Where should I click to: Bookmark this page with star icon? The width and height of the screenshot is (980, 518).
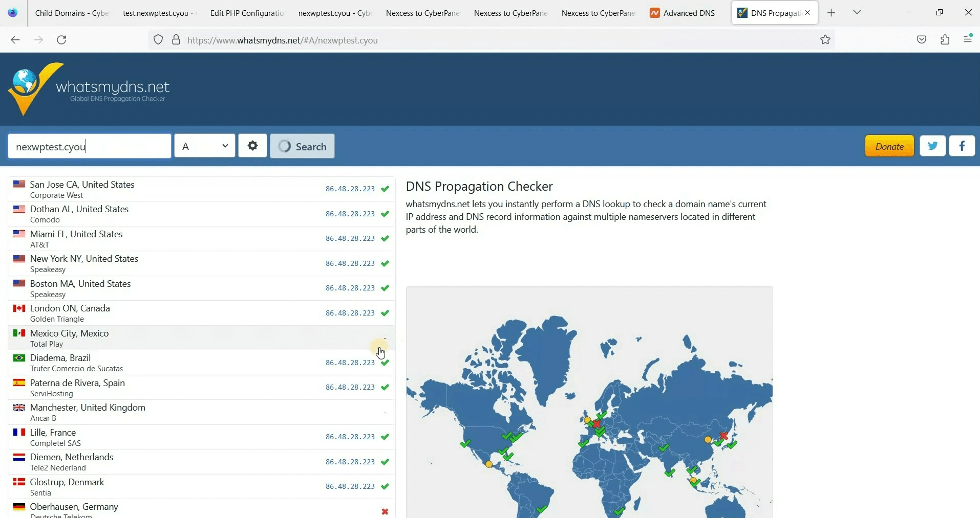pyautogui.click(x=825, y=40)
